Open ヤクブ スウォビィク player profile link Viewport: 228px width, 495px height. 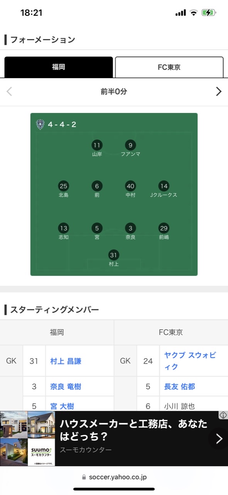(190, 361)
